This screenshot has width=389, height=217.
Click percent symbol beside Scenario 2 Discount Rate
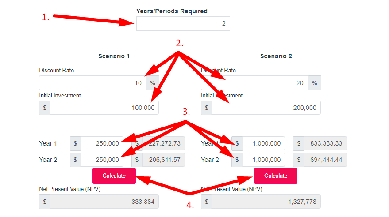click(314, 83)
